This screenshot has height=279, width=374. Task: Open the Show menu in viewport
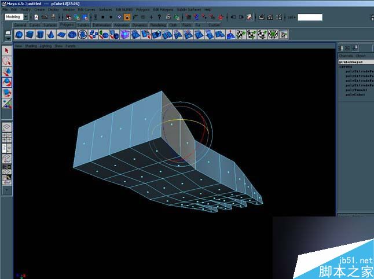coord(58,46)
